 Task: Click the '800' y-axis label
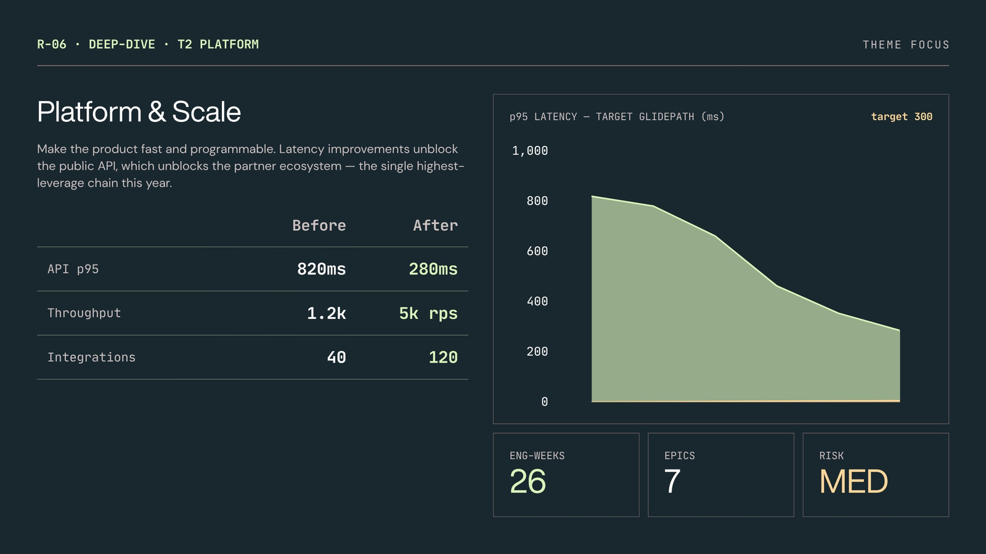tap(537, 201)
